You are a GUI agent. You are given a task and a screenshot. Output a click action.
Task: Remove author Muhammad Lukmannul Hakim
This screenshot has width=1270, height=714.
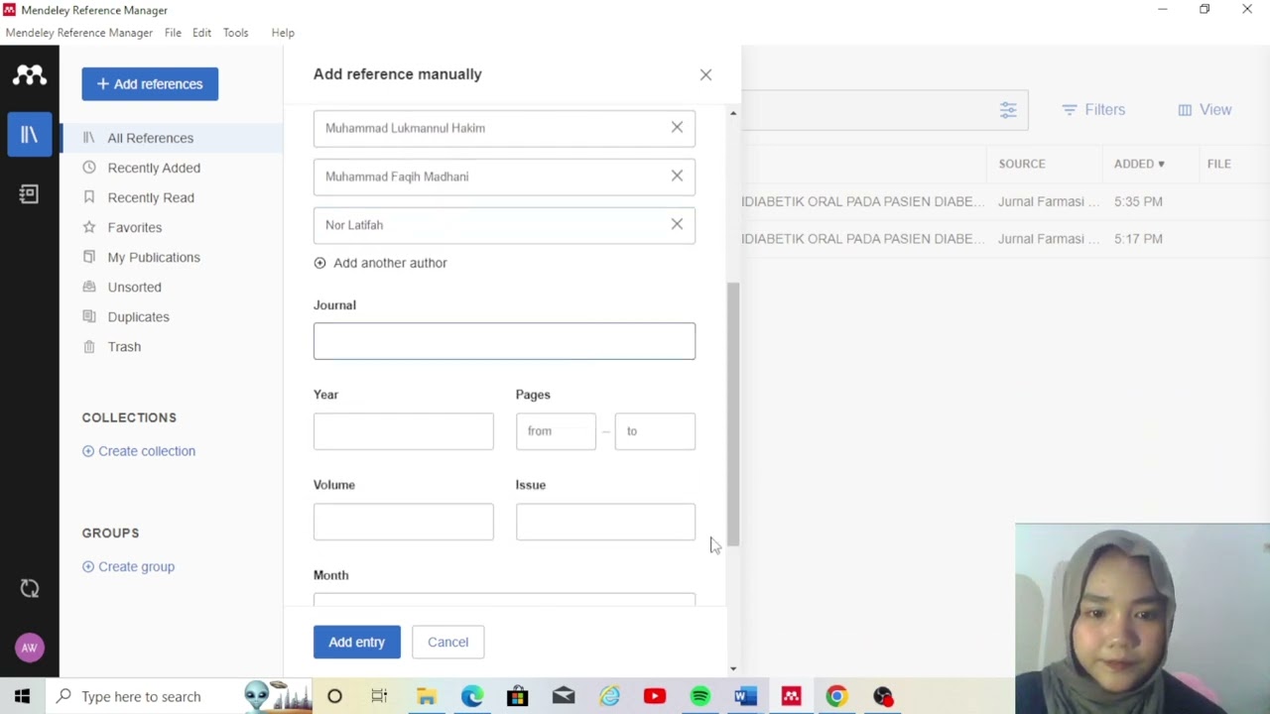point(677,127)
